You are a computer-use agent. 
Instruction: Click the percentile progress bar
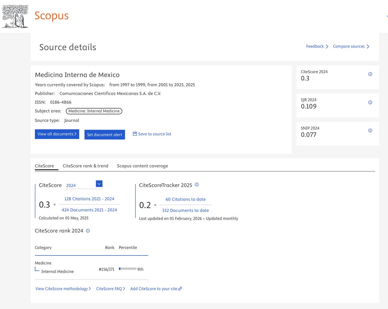(x=127, y=269)
